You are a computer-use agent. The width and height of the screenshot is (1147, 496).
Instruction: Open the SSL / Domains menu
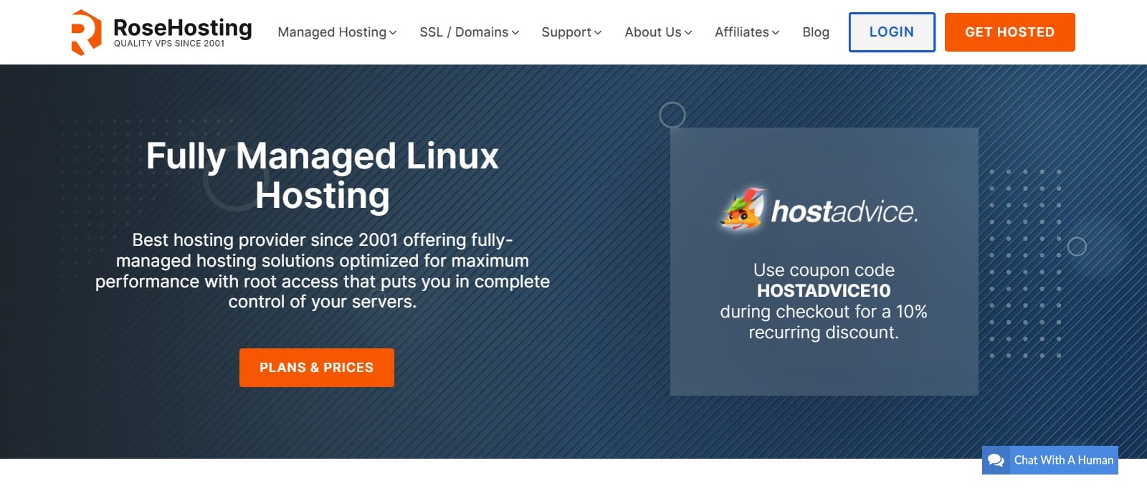click(469, 32)
